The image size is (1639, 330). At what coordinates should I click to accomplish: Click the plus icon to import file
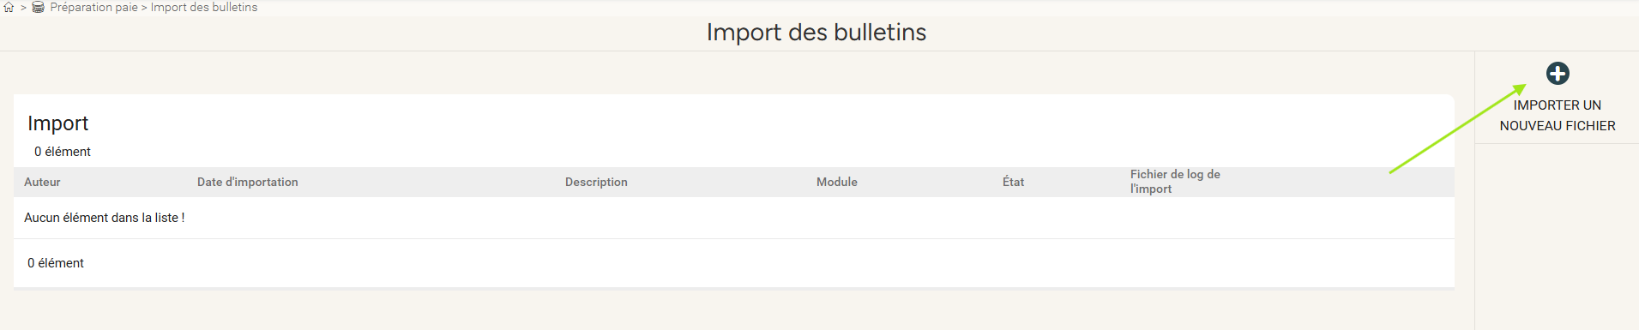tap(1558, 74)
